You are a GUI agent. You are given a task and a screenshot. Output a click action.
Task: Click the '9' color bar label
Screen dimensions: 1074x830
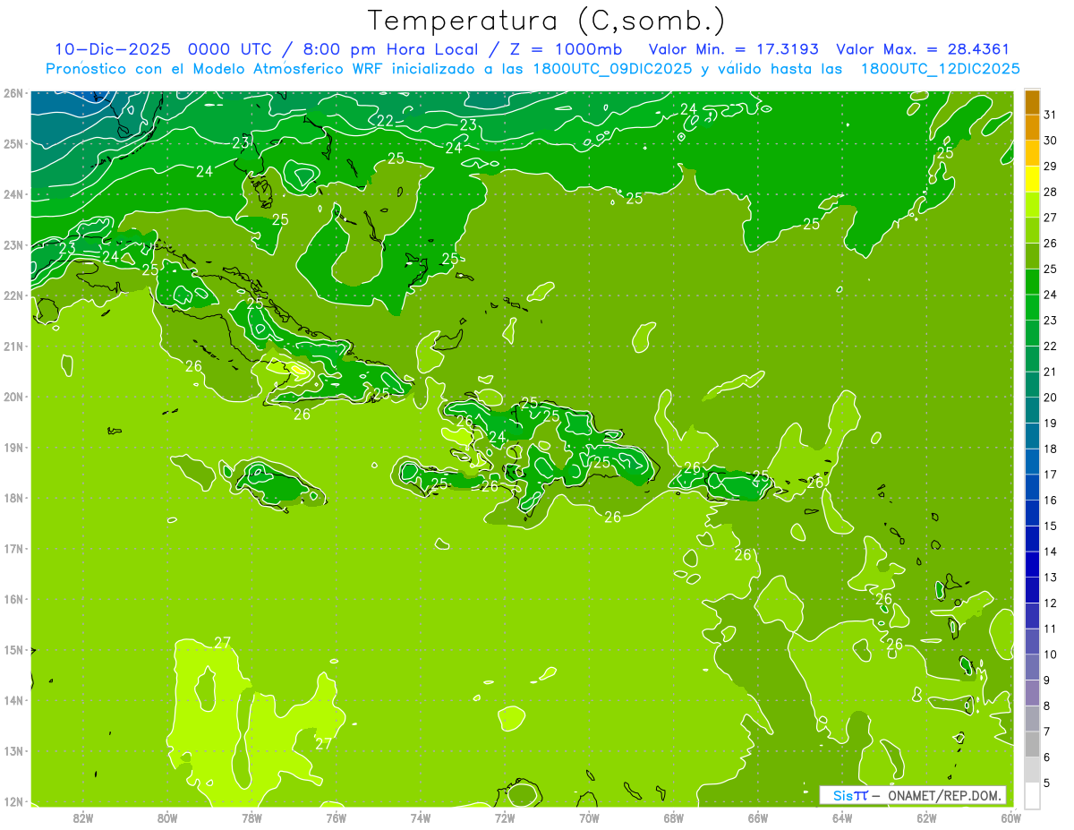point(1048,680)
